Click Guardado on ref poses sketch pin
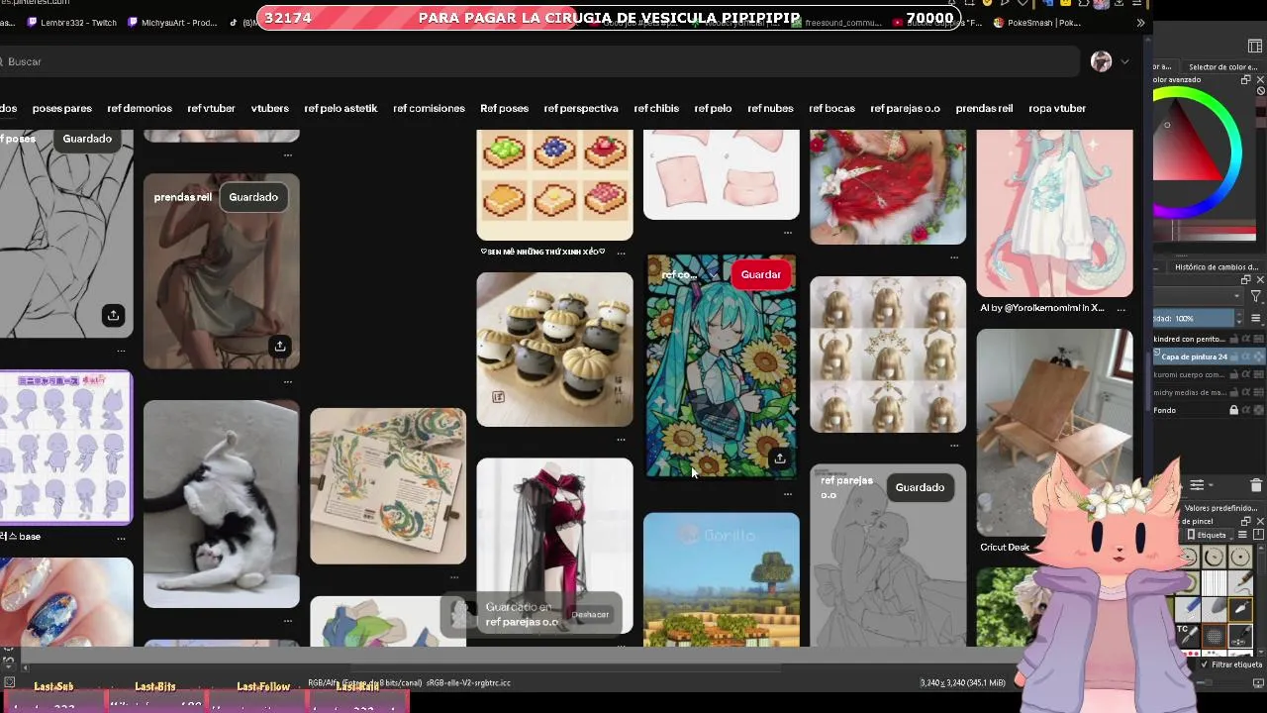 [87, 139]
